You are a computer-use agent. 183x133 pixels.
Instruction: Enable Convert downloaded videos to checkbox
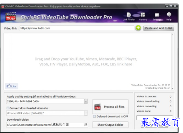coord(8,108)
